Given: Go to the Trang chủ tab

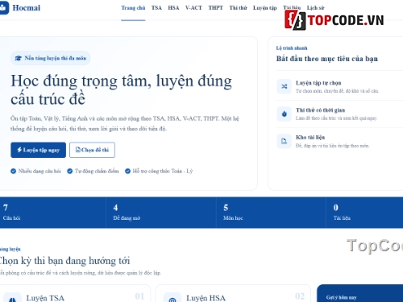Looking at the screenshot, I should tap(133, 8).
